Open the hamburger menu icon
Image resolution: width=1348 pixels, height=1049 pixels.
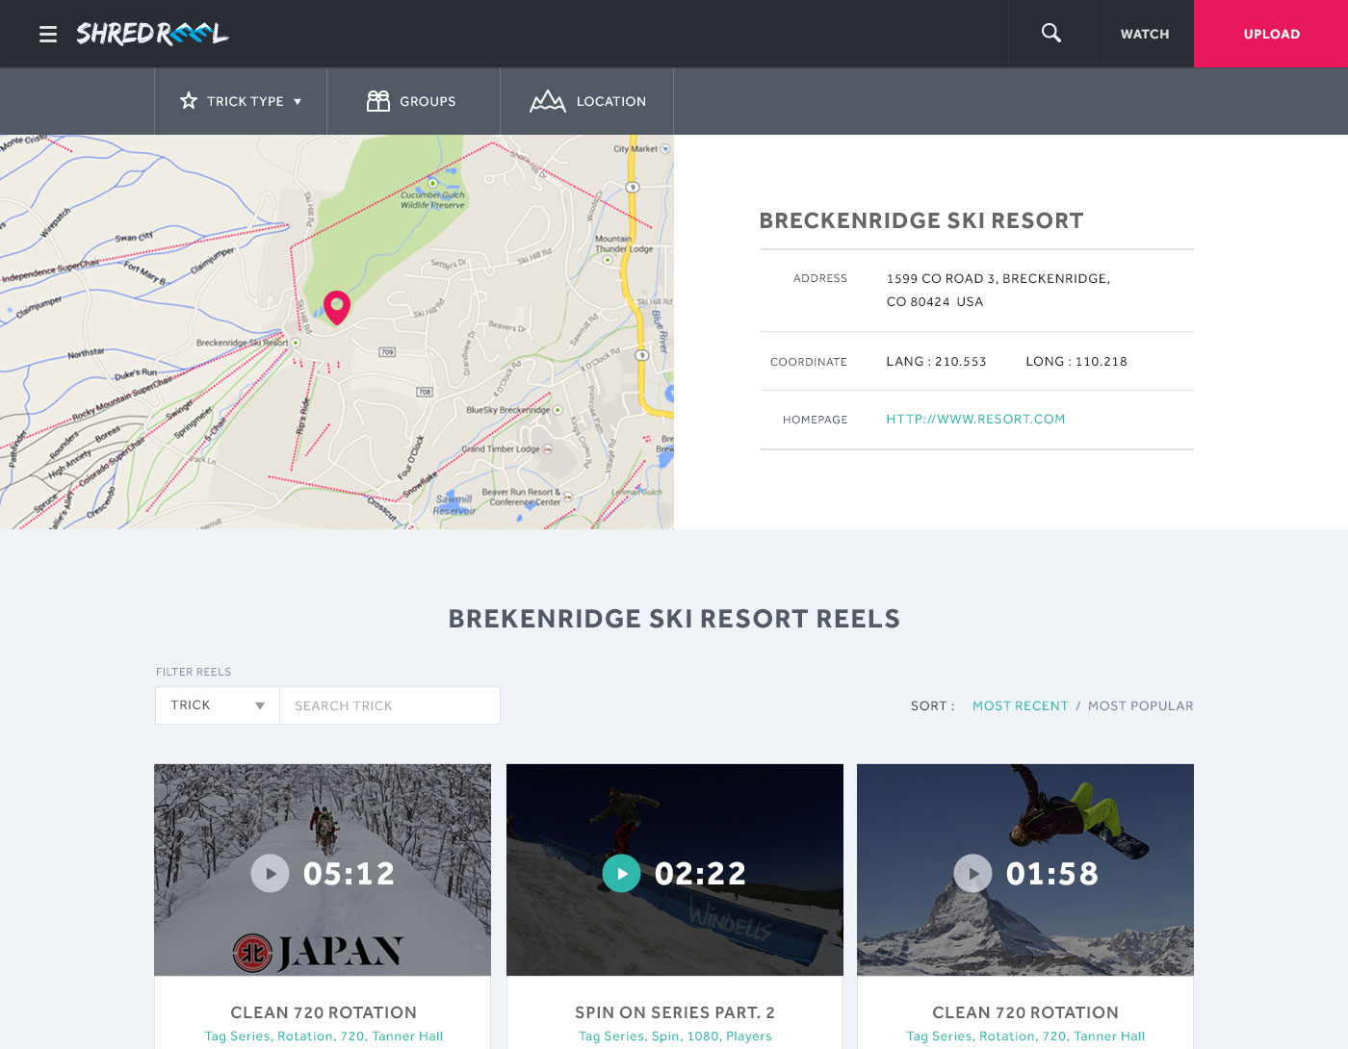click(x=48, y=35)
